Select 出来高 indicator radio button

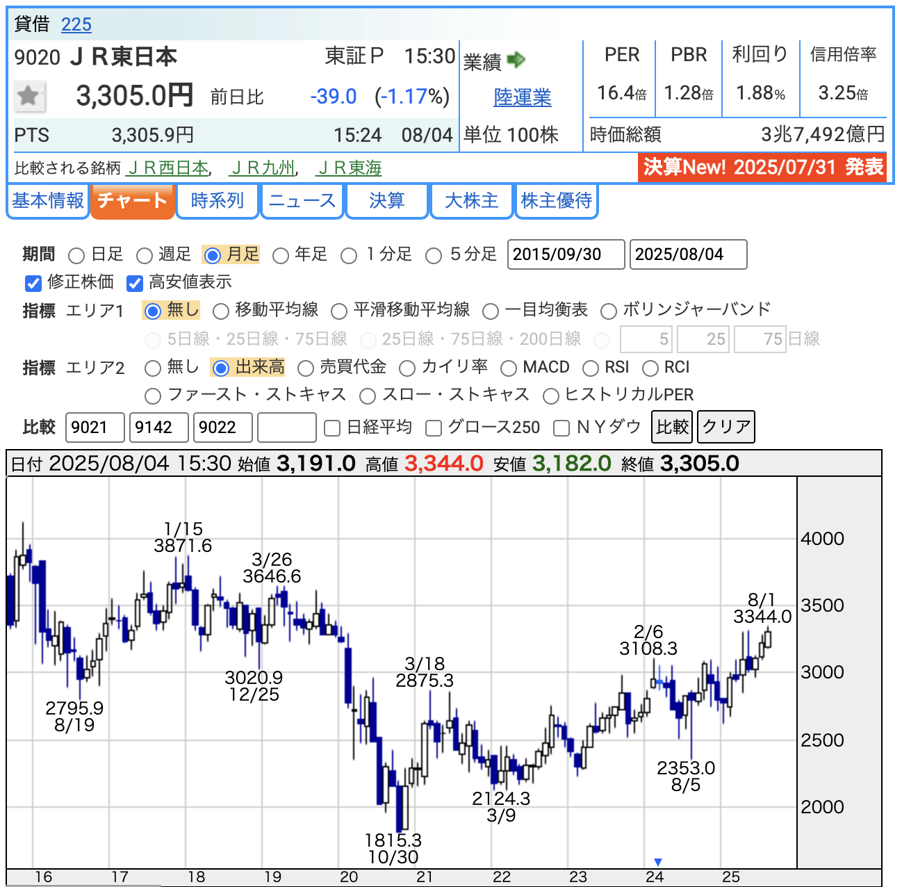pyautogui.click(x=221, y=368)
